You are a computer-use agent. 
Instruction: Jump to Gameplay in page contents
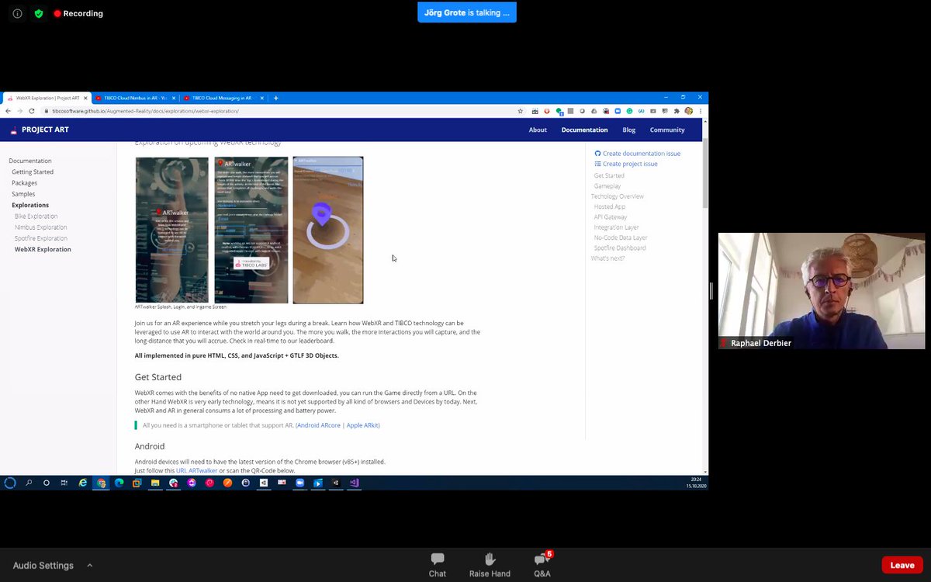(x=607, y=186)
